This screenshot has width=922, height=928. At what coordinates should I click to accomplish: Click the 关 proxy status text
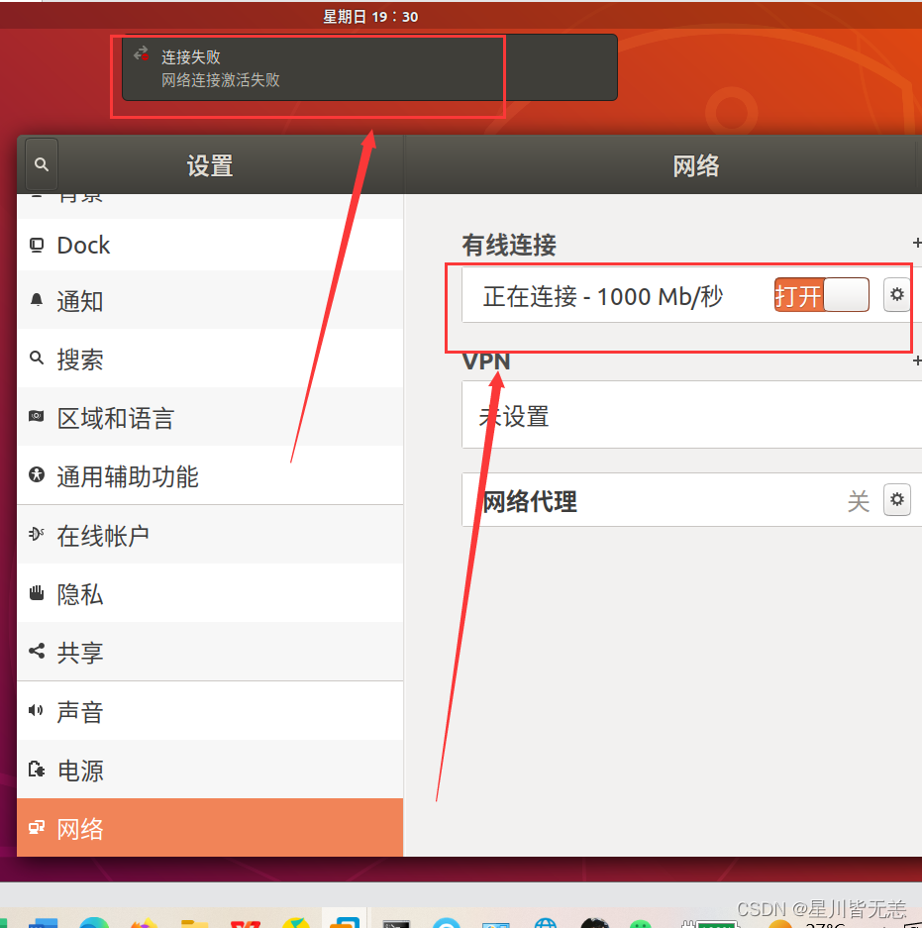pyautogui.click(x=858, y=501)
